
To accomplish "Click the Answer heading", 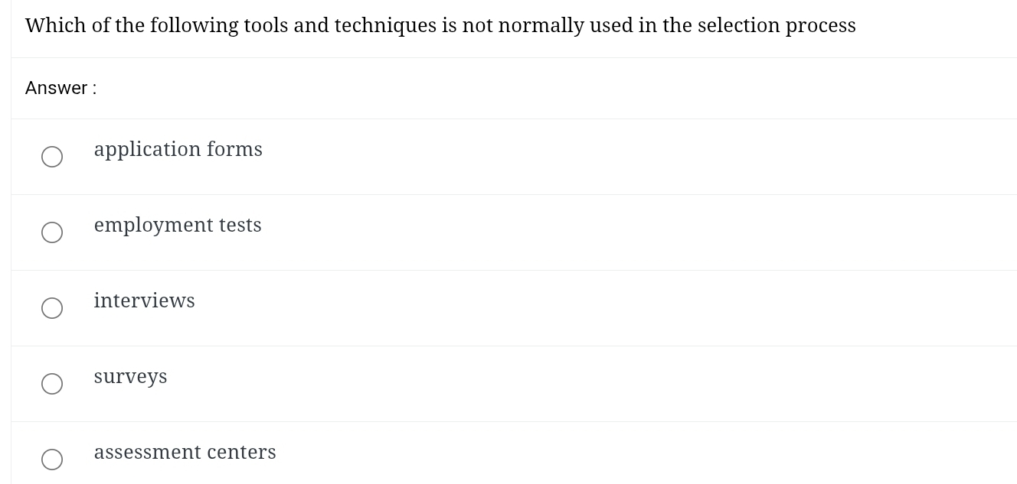I will tap(60, 88).
